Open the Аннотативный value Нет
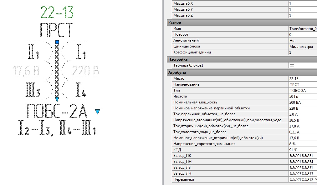Image resolution: width=317 pixels, height=185 pixels. [x=302, y=40]
